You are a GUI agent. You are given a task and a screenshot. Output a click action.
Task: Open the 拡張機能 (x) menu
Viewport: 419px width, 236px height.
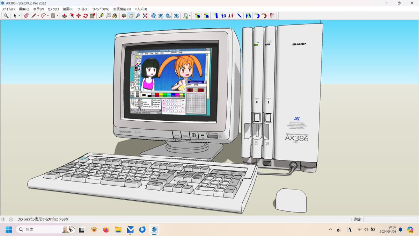point(122,9)
